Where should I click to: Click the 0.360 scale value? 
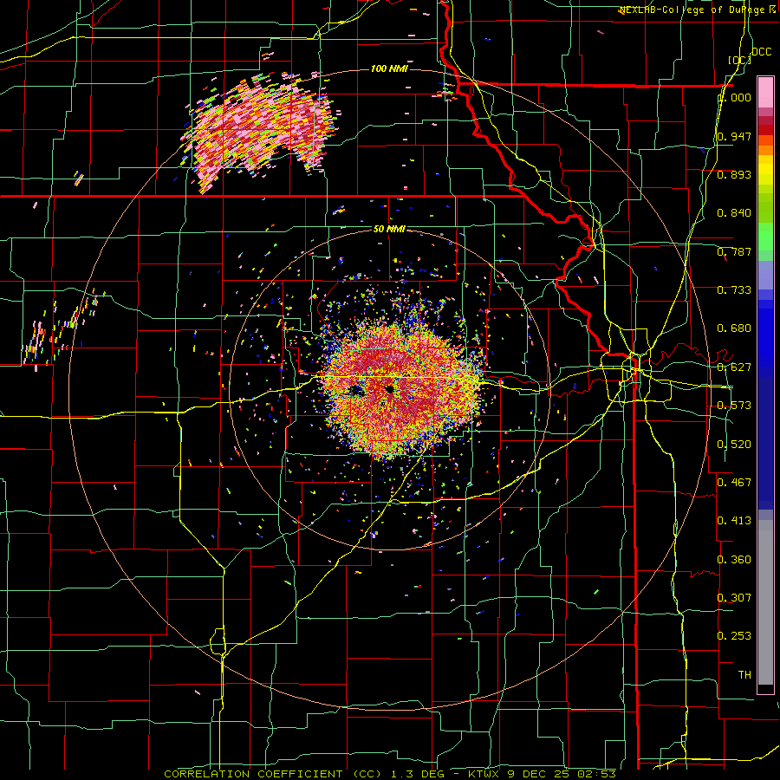click(x=734, y=560)
